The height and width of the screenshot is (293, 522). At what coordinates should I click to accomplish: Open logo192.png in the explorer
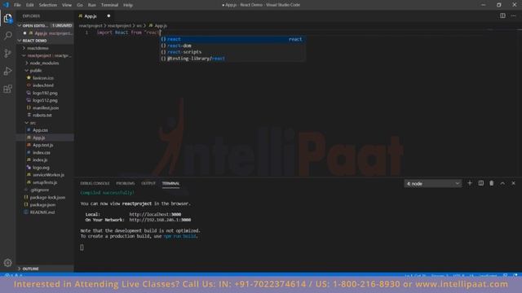(45, 93)
